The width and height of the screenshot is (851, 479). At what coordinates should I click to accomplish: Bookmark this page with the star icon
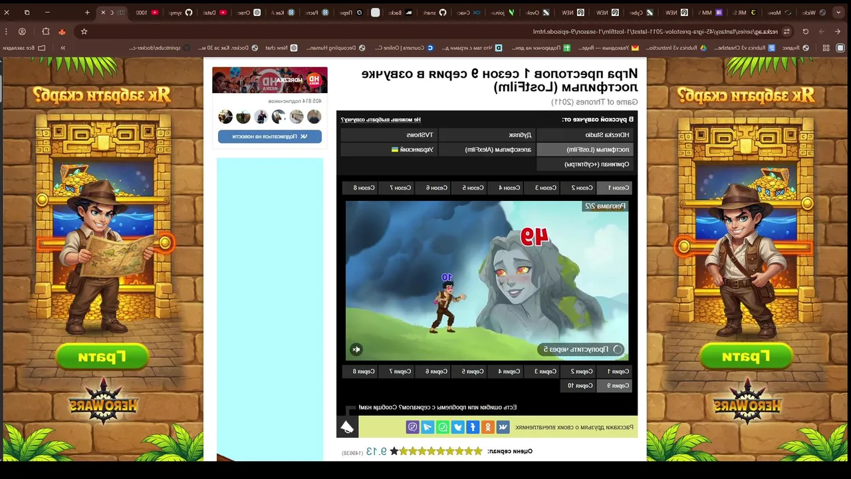pyautogui.click(x=84, y=31)
